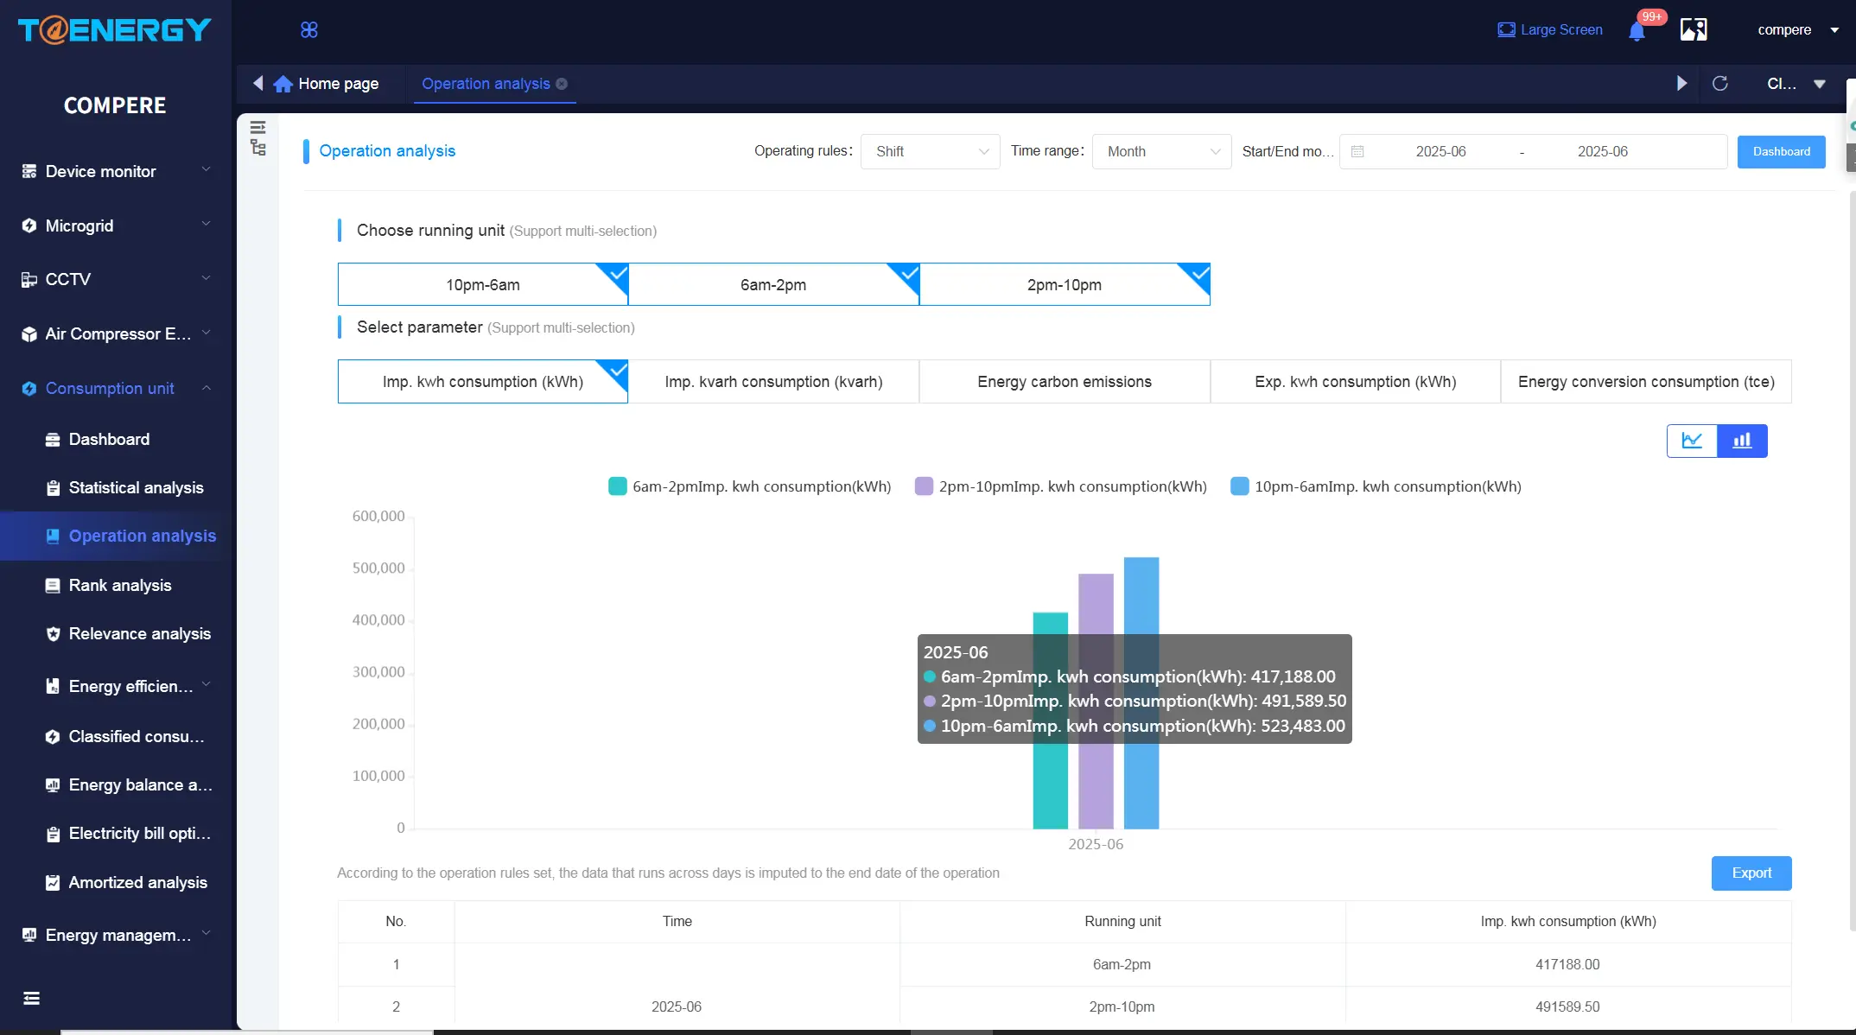Click the Dashboard button
The width and height of the screenshot is (1856, 1035).
coord(1782,152)
